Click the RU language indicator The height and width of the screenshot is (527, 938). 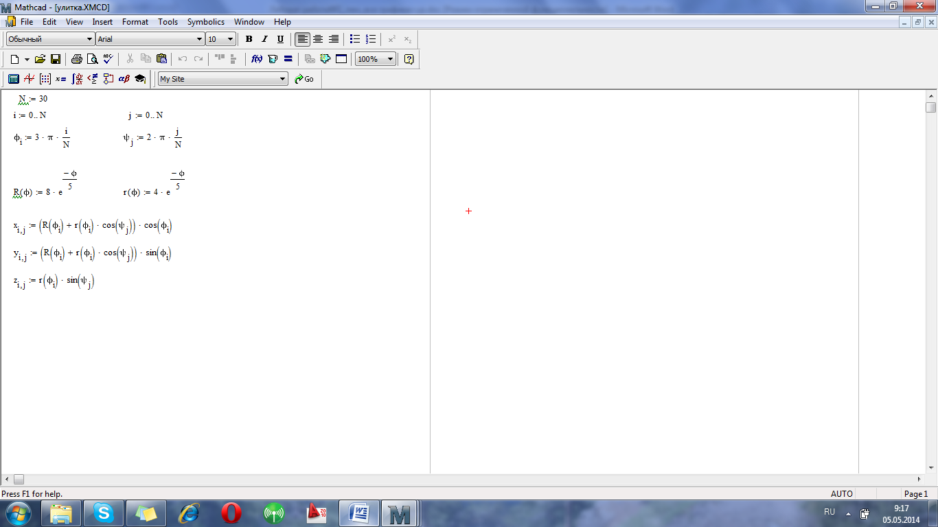point(830,512)
